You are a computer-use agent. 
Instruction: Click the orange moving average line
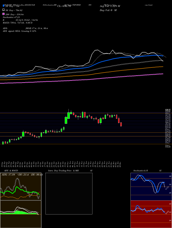(x=81, y=76)
